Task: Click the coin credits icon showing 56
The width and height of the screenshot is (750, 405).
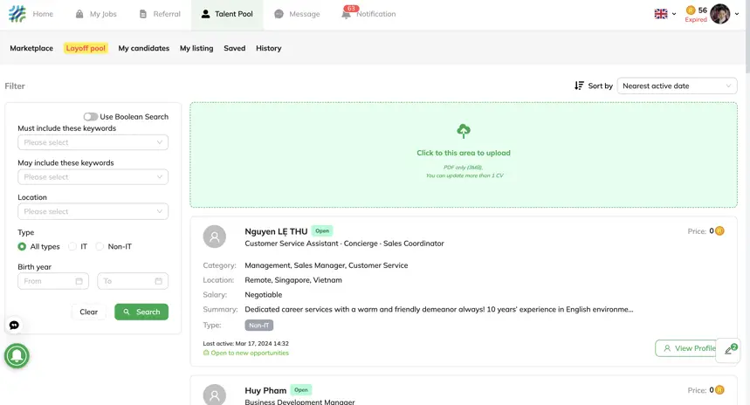Action: (691, 10)
